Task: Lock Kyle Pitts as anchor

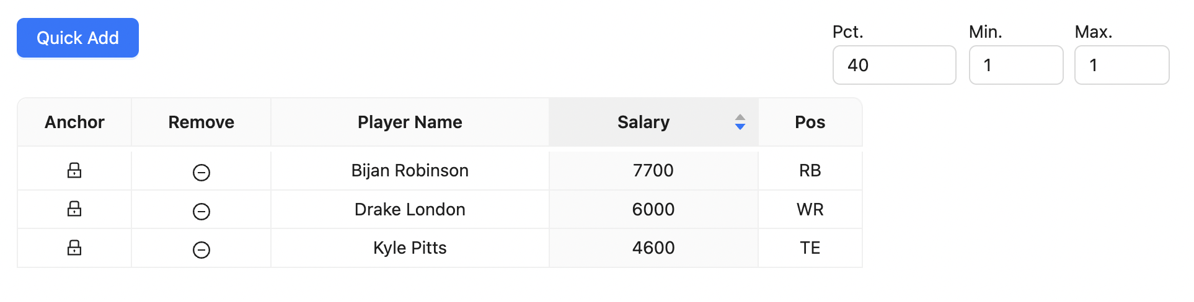Action: click(74, 248)
